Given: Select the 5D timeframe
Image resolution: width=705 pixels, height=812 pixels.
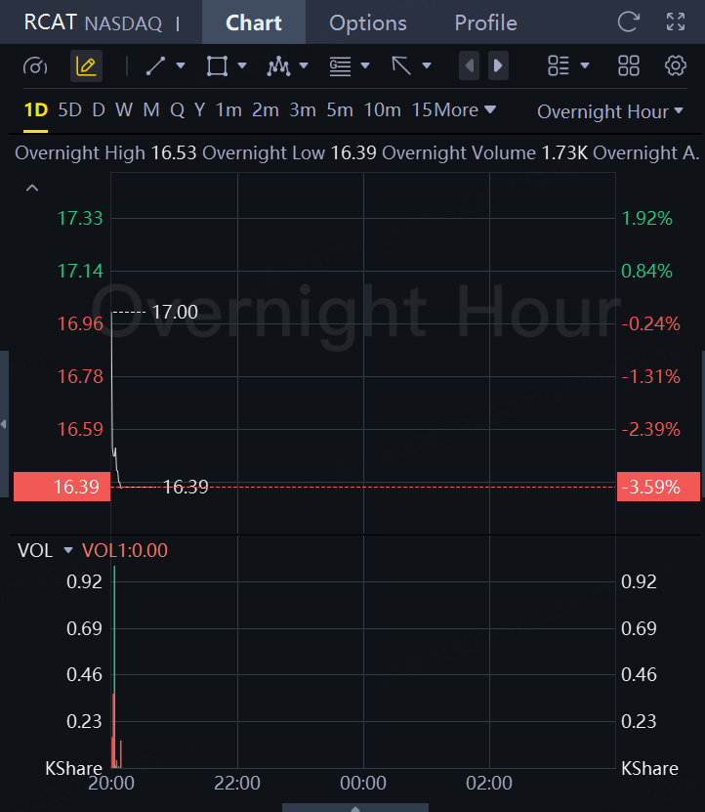Looking at the screenshot, I should (69, 110).
